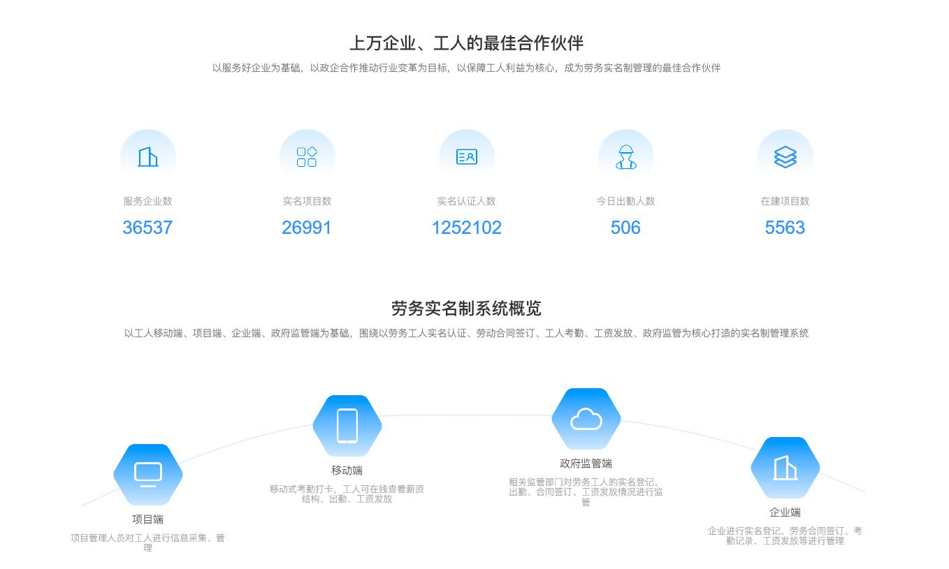Select the 在建项目数 stacked layers icon
The width and height of the screenshot is (949, 569).
point(785,154)
